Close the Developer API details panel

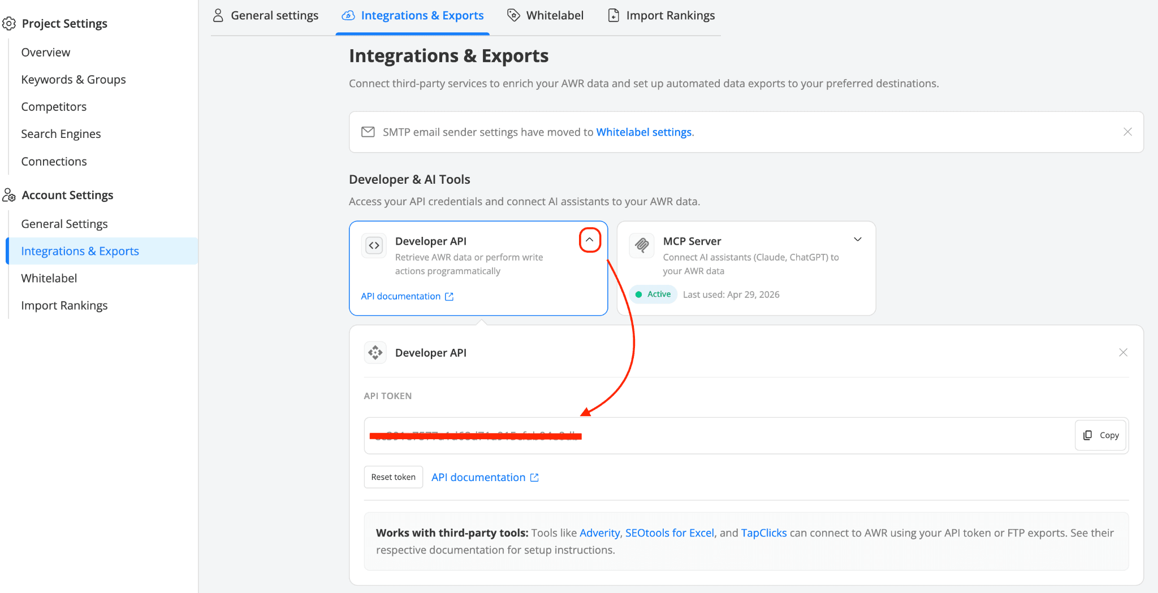1123,353
